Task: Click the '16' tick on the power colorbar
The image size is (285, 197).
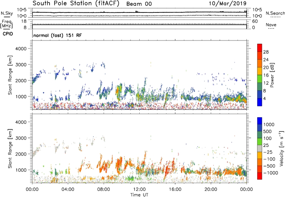Action: [x=266, y=75]
